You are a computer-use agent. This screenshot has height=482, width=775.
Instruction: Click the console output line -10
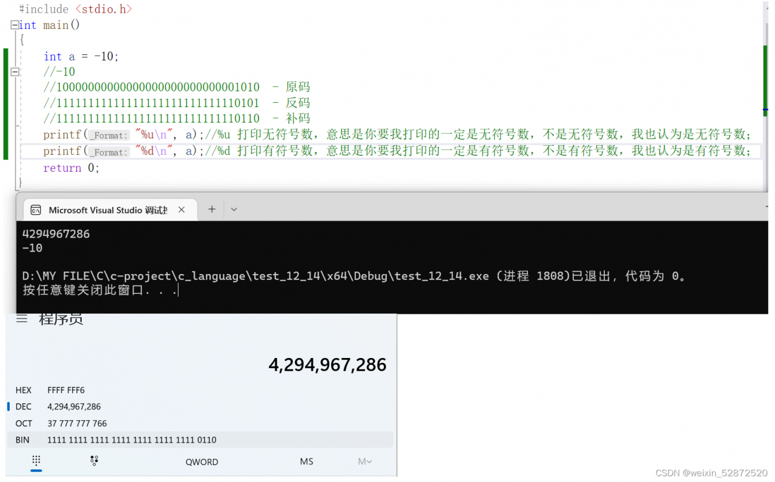point(32,248)
